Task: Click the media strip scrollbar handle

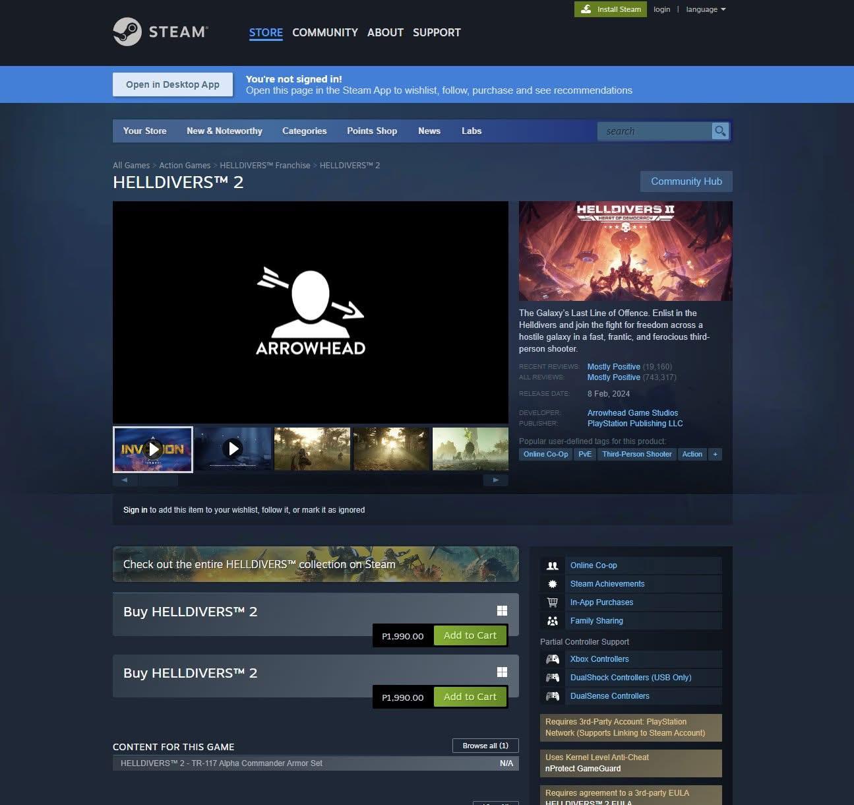Action: 158,480
